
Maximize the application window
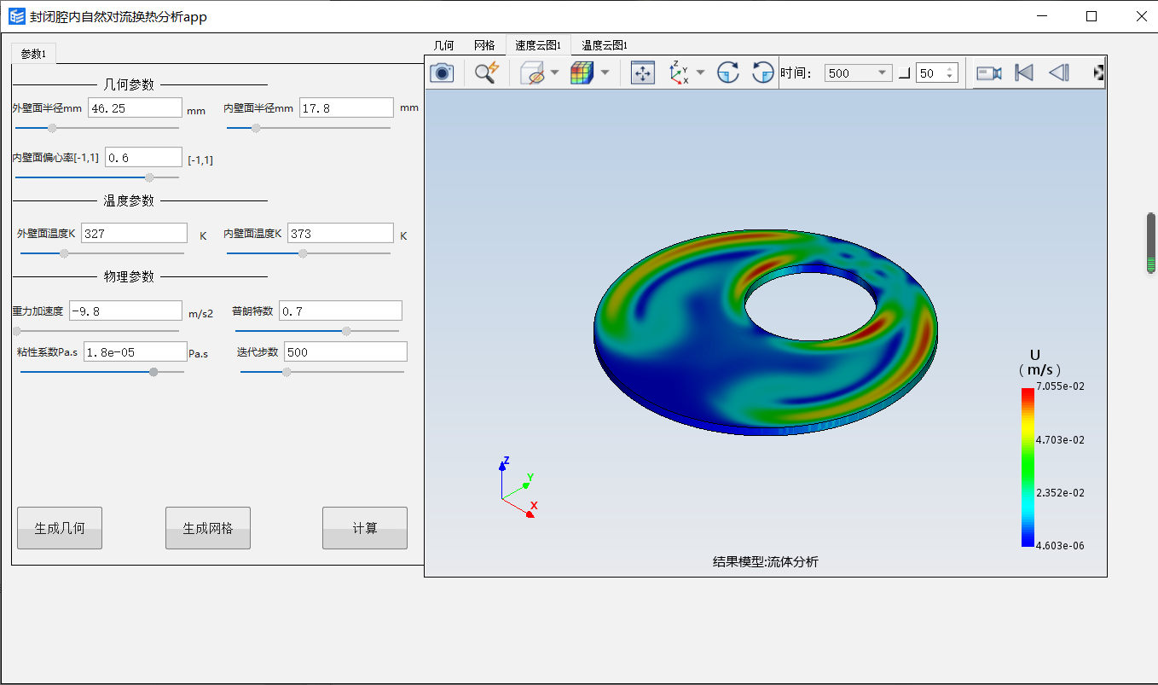coord(1091,16)
